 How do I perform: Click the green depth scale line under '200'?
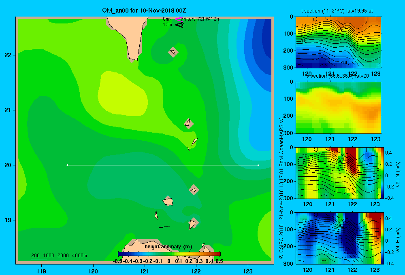[x=39, y=260]
